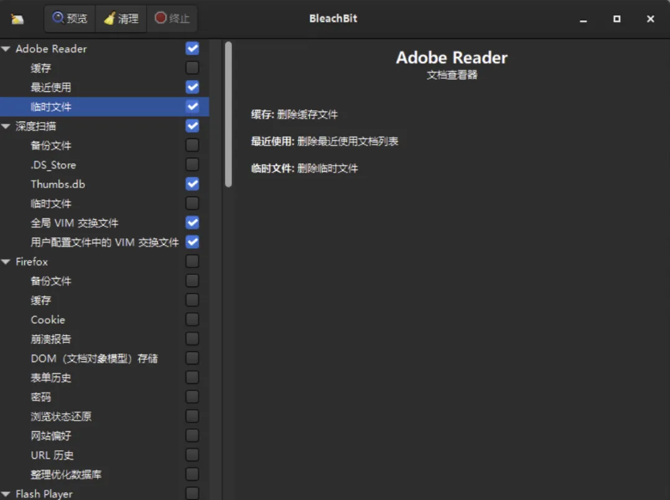This screenshot has height=500, width=670.
Task: Select the 缓存 row under Adobe Reader
Action: [41, 68]
